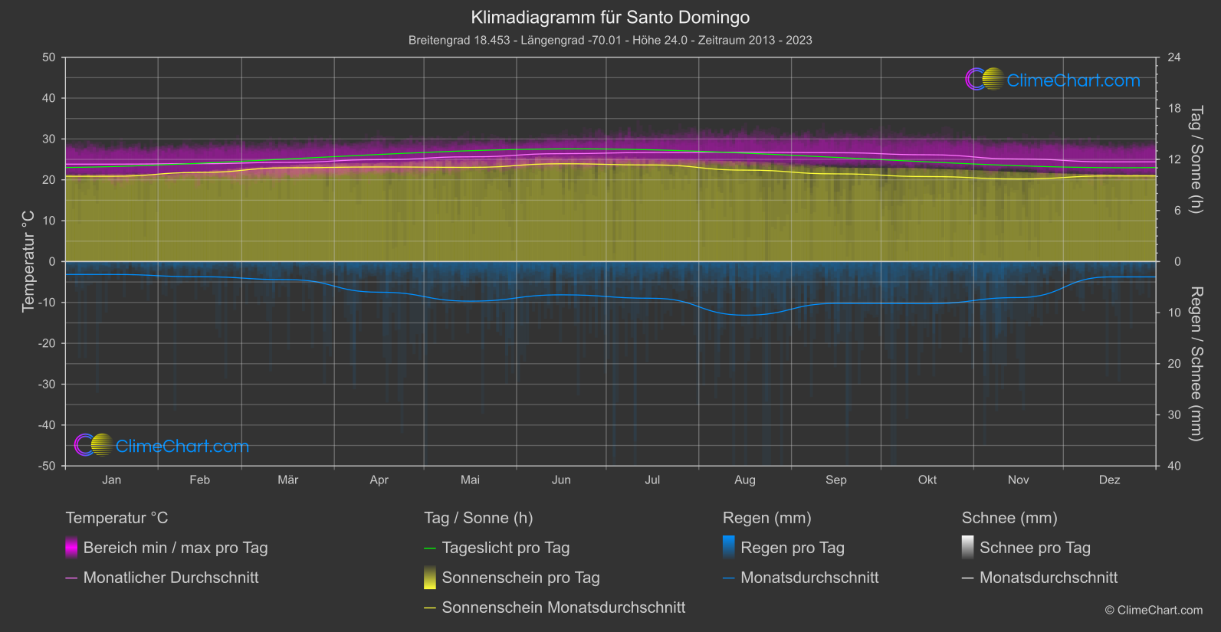Click the 'Okt' month label on the axis

pyautogui.click(x=927, y=480)
